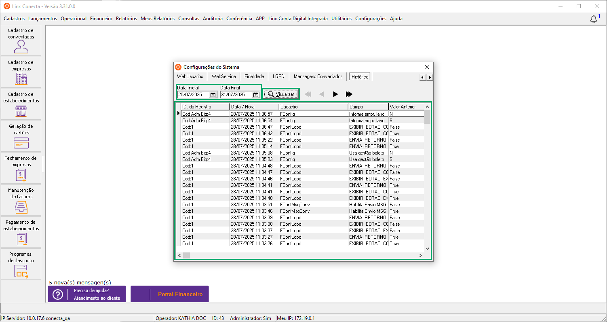Viewport: 607px width, 322px height.
Task: Click the notification bell icon
Action: [x=594, y=19]
